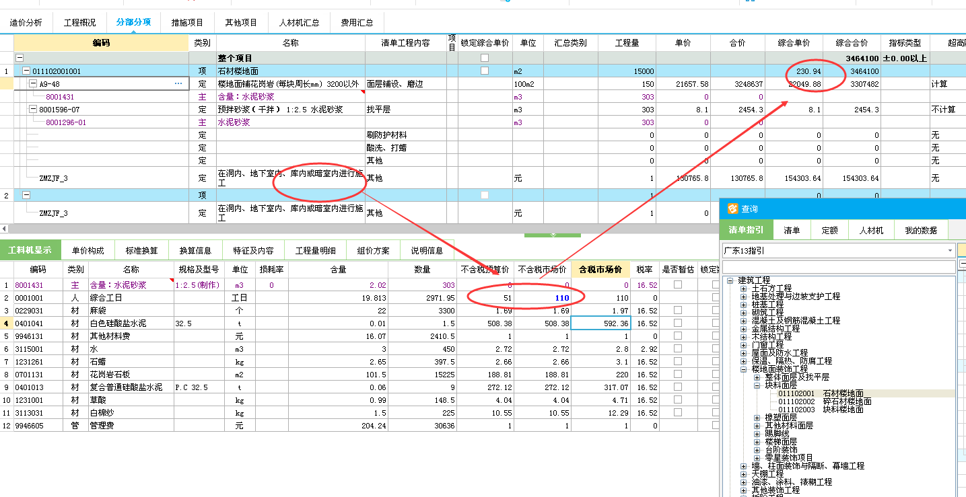Collapse quota 8001596-07 sub-row
The width and height of the screenshot is (966, 497).
(33, 110)
